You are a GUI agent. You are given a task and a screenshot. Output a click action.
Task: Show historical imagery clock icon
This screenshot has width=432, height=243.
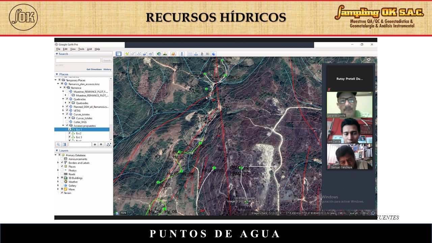pyautogui.click(x=159, y=54)
